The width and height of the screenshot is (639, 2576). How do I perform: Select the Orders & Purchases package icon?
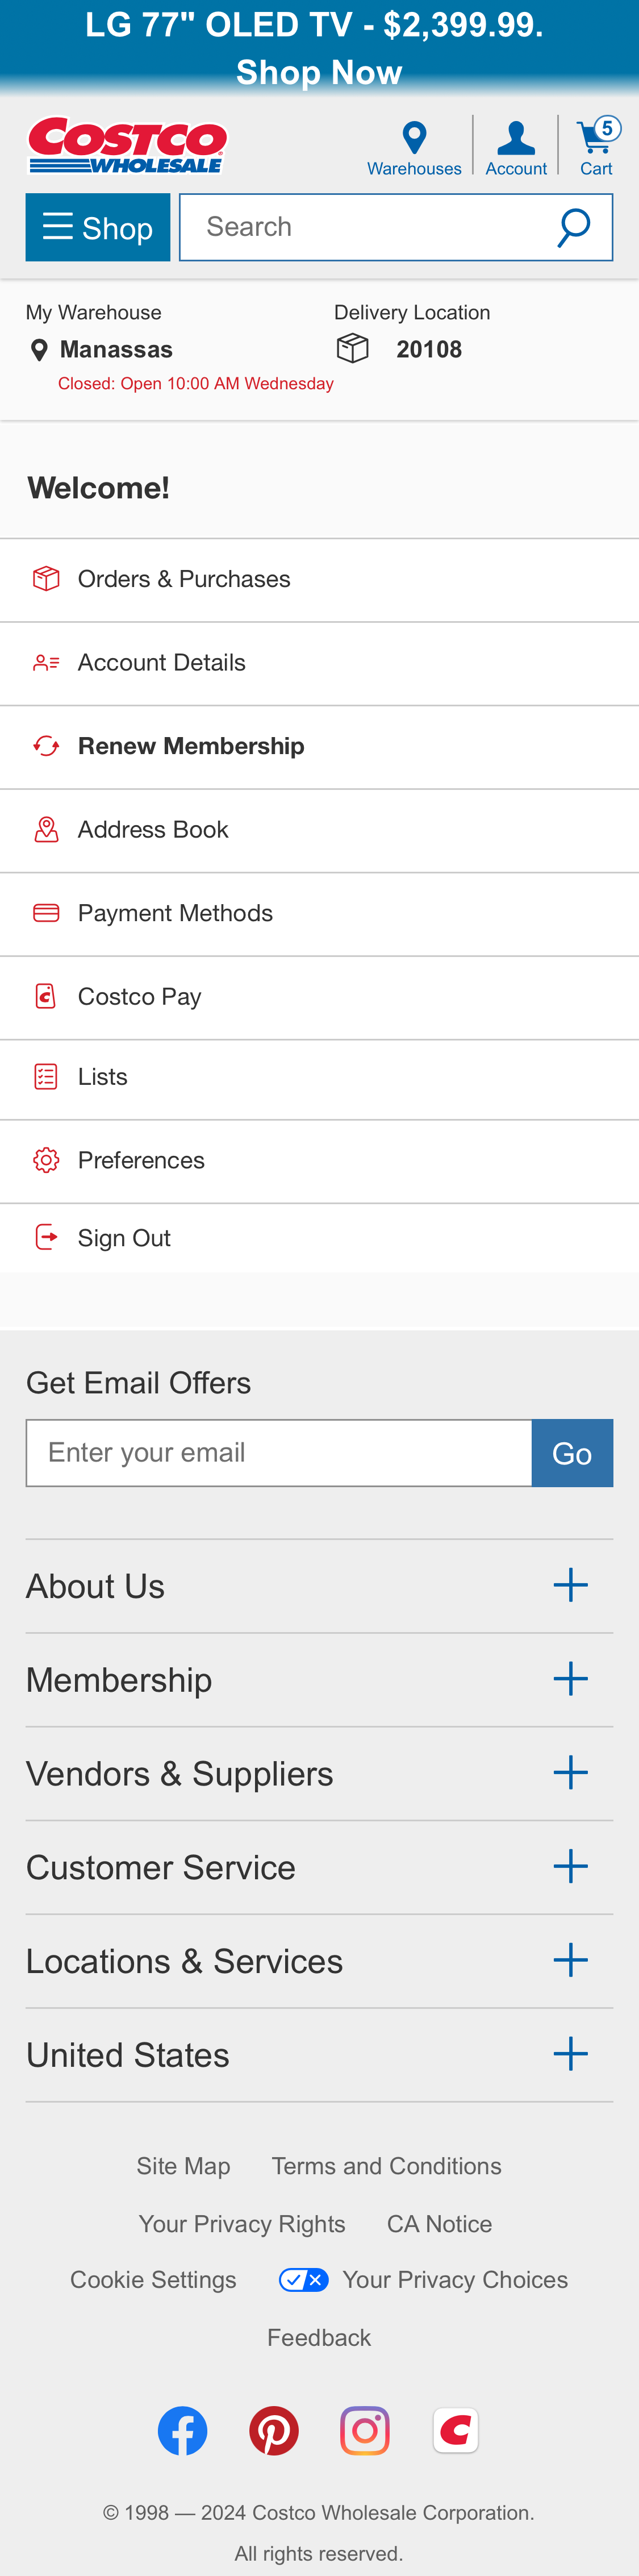(46, 577)
